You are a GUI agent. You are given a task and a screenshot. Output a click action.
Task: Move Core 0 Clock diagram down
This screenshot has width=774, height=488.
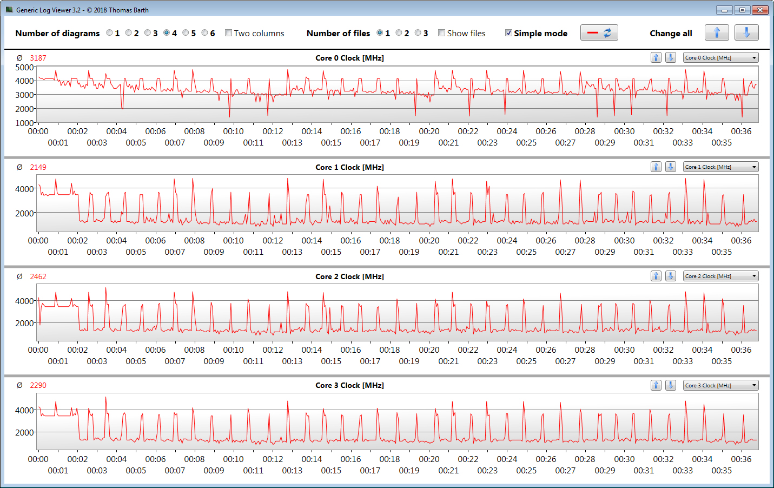tap(670, 57)
